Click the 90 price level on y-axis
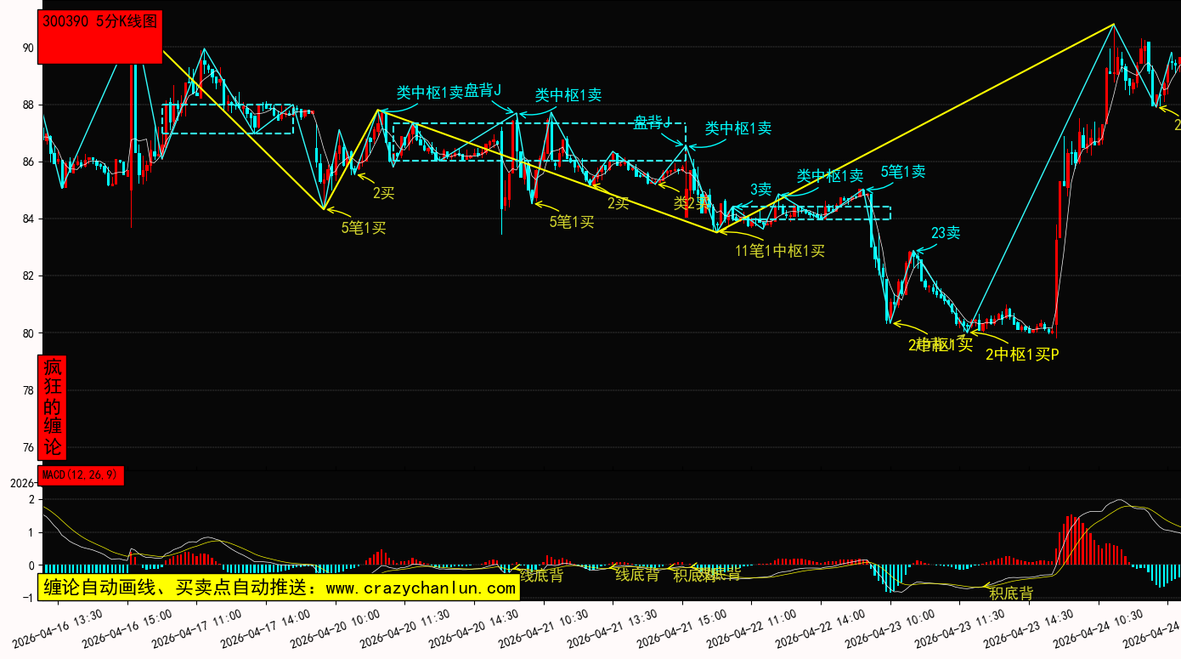This screenshot has height=659, width=1181. coord(28,48)
